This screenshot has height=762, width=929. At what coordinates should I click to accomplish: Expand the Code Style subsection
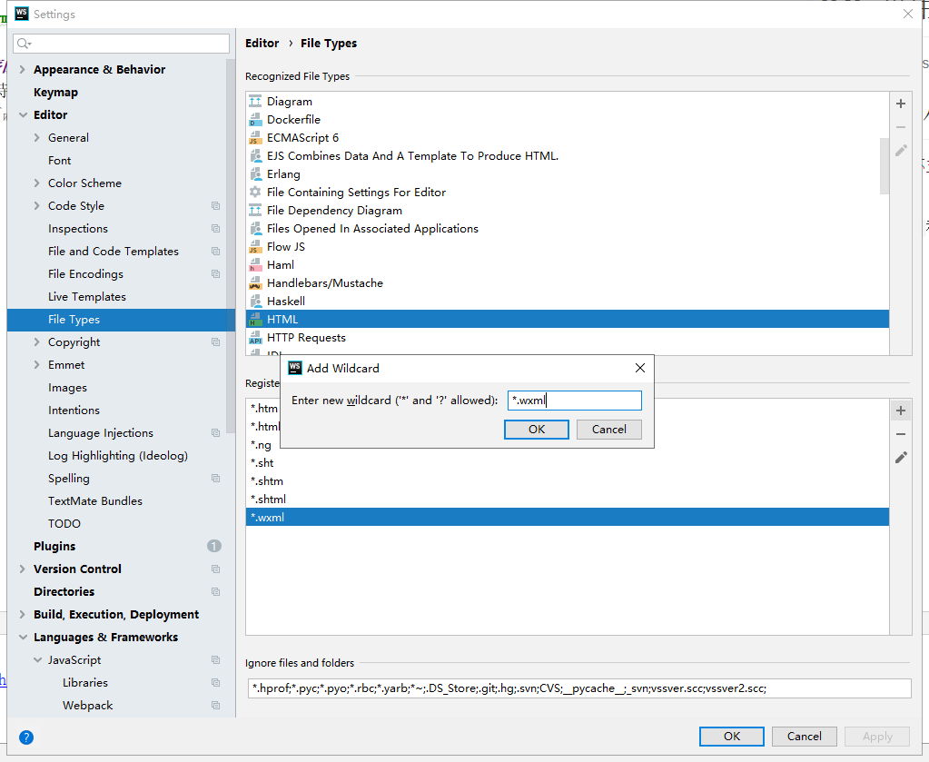(x=36, y=205)
